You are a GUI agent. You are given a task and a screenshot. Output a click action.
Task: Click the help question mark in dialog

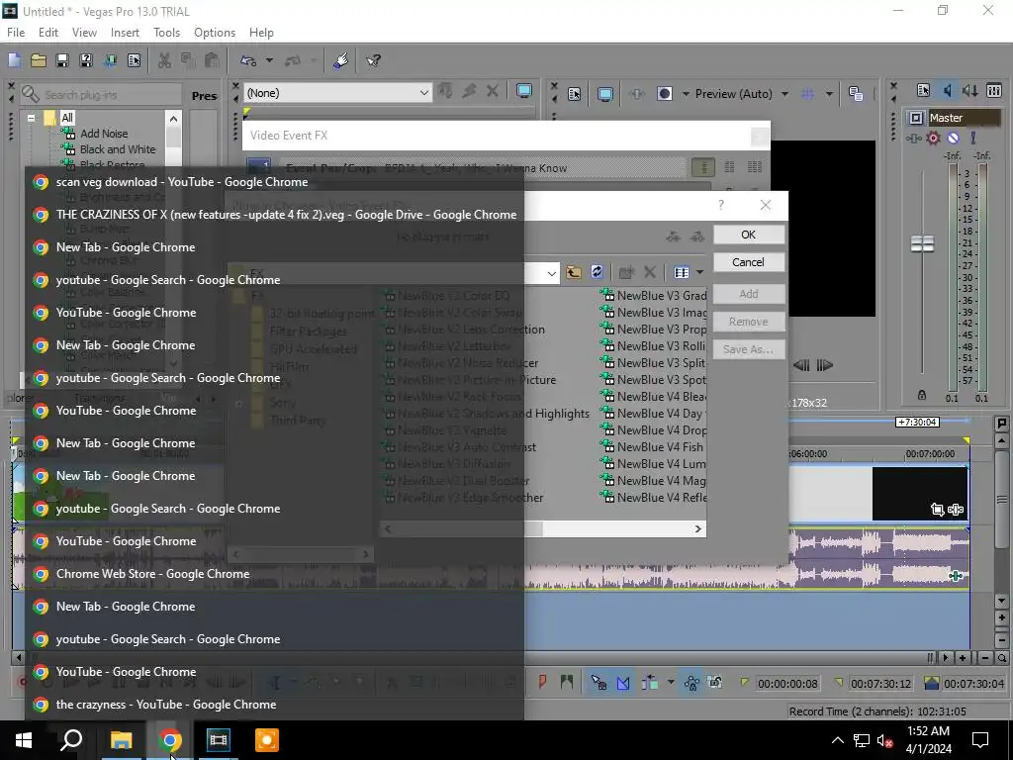coord(721,205)
